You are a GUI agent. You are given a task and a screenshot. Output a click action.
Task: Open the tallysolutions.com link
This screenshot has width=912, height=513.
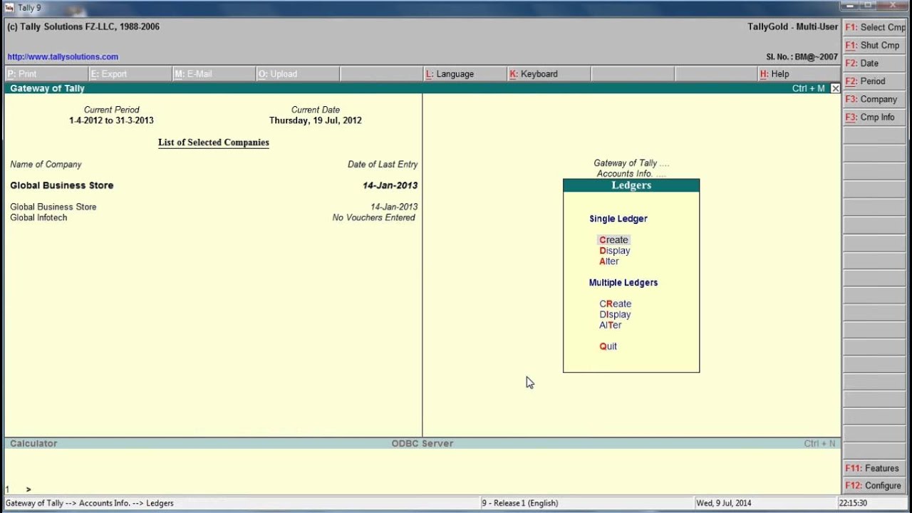pyautogui.click(x=63, y=57)
